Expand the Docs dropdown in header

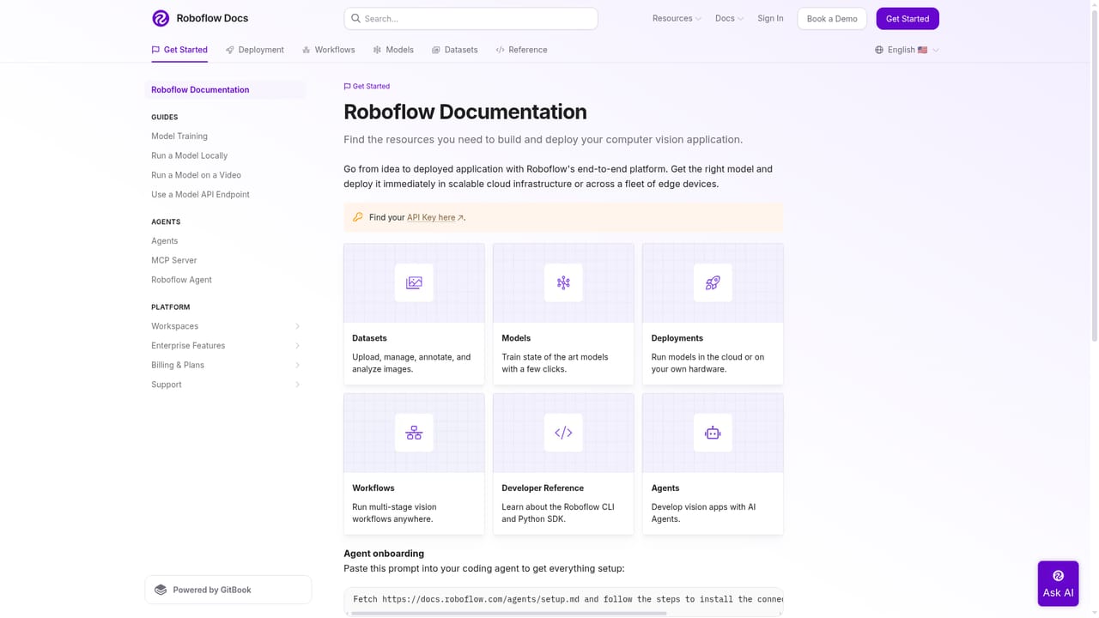(729, 18)
